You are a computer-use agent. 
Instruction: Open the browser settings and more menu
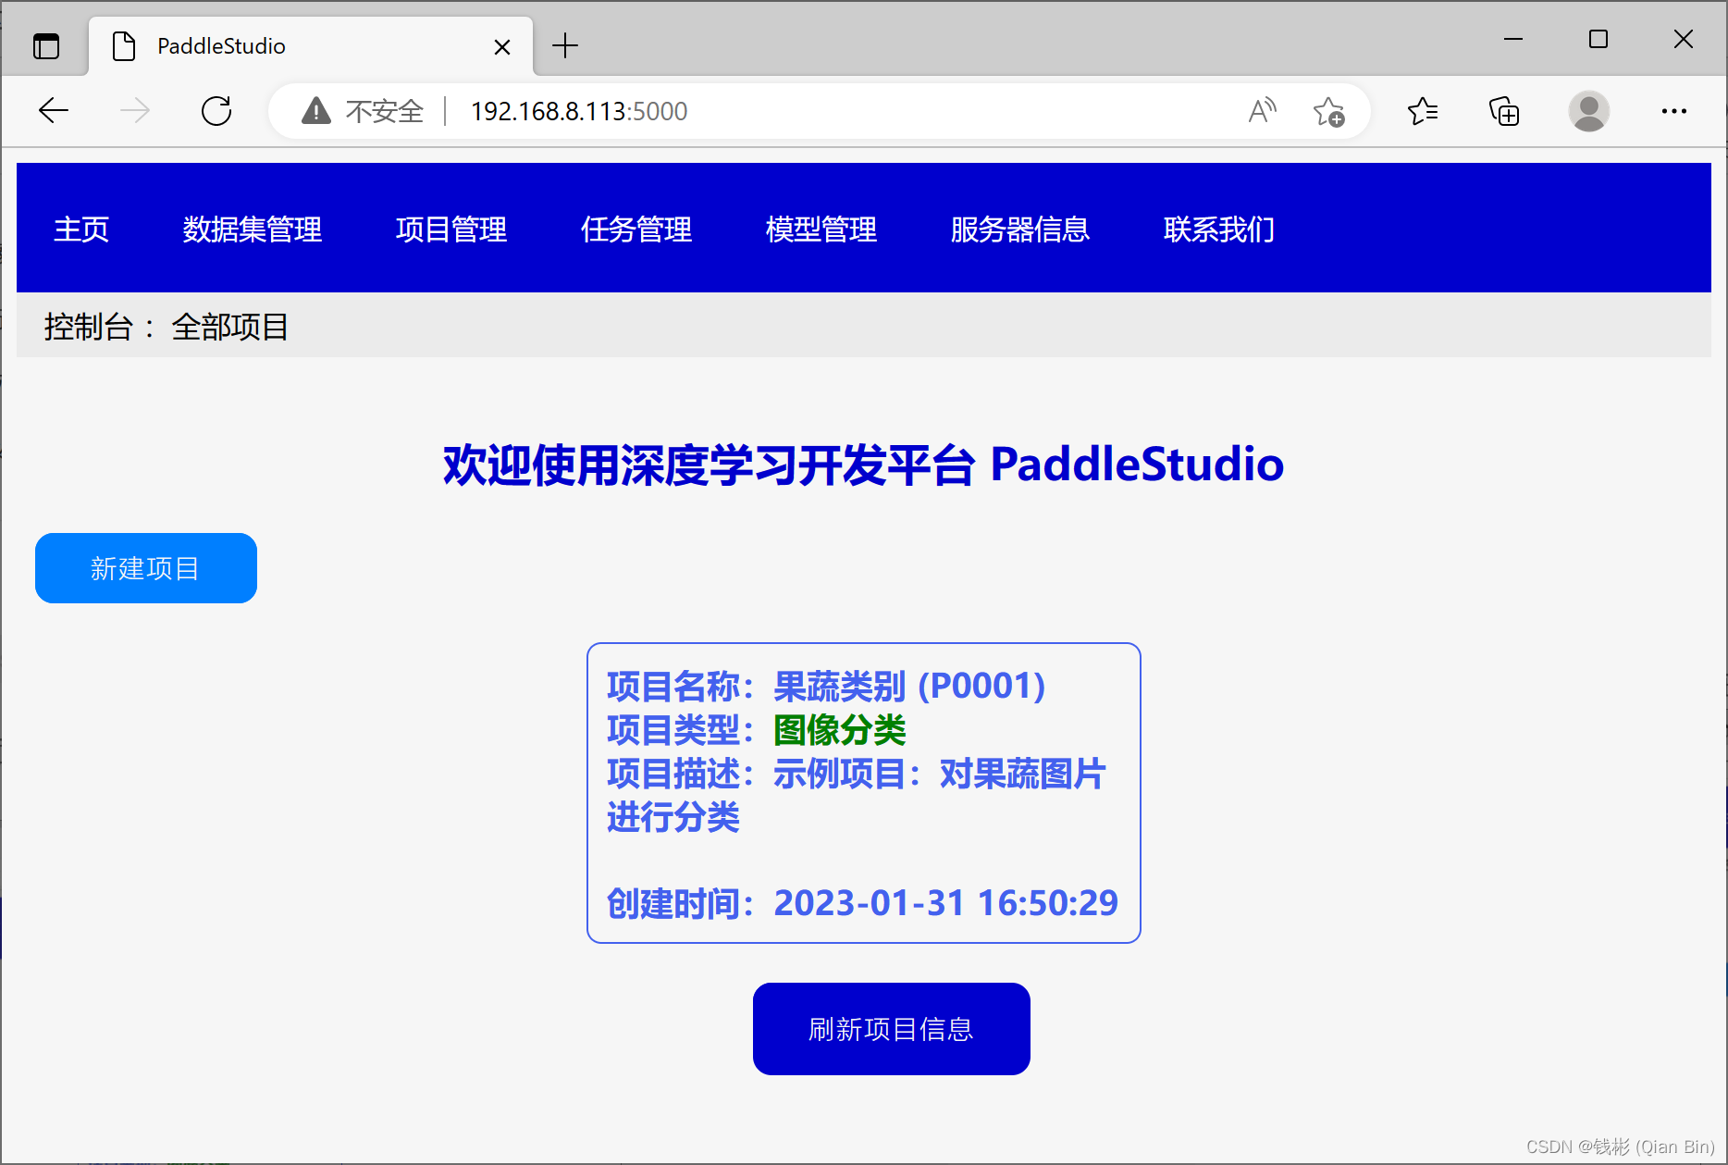click(1674, 111)
